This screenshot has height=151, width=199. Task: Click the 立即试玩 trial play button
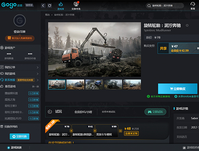point(155,112)
